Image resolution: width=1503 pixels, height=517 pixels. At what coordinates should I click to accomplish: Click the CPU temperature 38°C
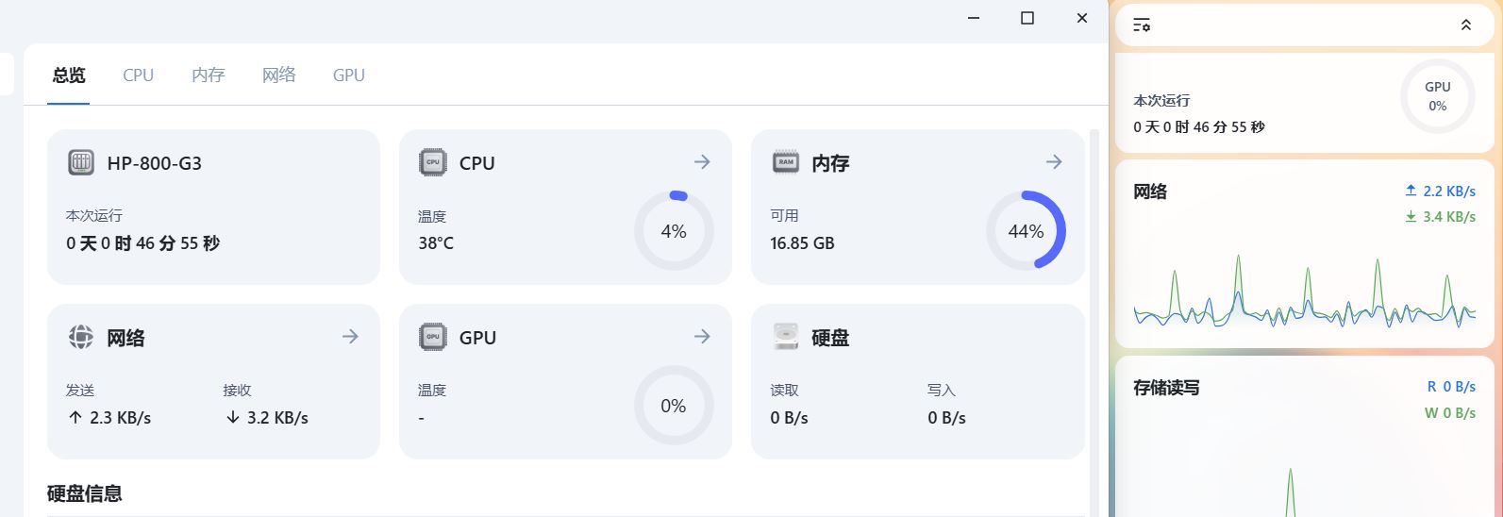pyautogui.click(x=436, y=243)
